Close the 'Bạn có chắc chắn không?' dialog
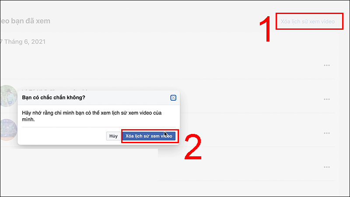 click(173, 98)
